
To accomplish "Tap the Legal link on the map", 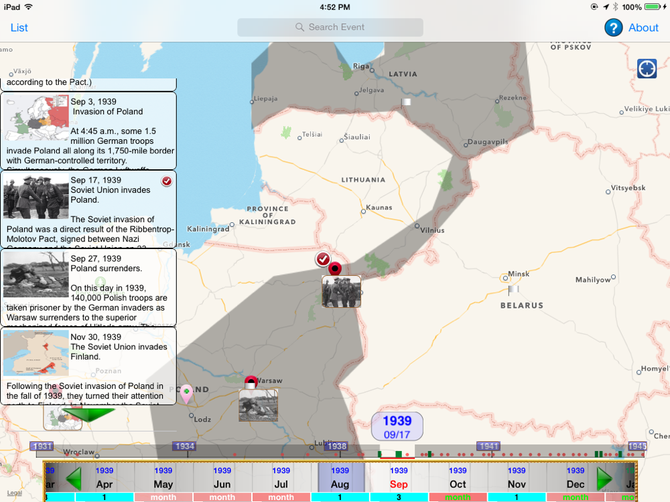I will [15, 493].
